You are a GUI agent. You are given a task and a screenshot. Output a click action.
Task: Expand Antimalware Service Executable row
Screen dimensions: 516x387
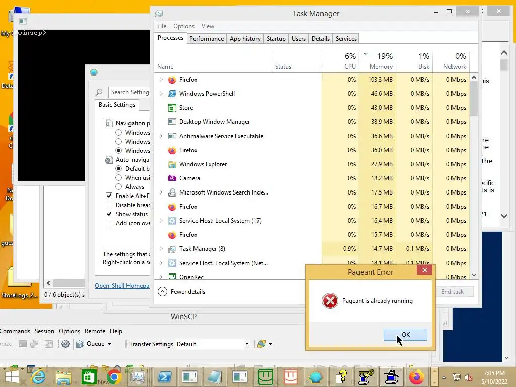pos(161,136)
